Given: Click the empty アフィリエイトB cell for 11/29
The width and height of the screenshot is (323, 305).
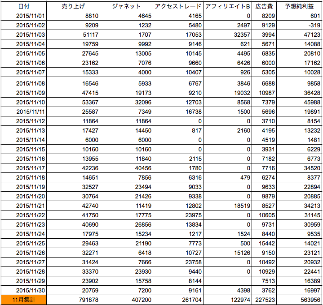Looking at the screenshot, I should tap(227, 281).
